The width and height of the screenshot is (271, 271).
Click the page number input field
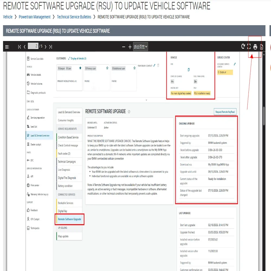(x=33, y=46)
